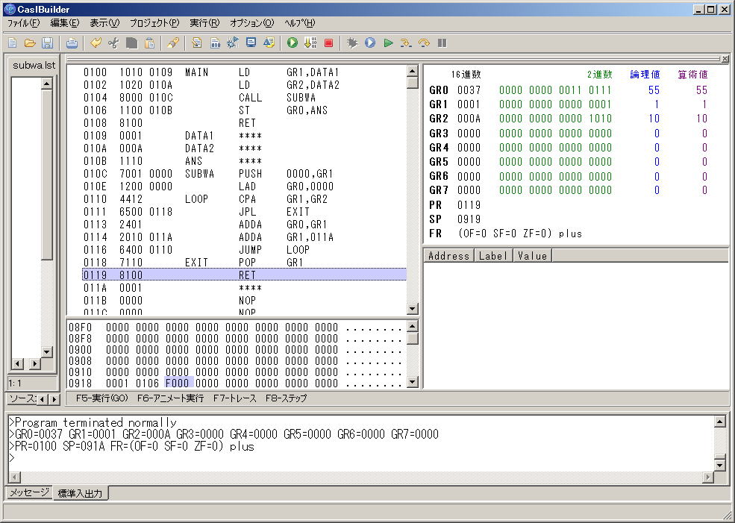Click the Cut scissors icon

click(x=113, y=43)
